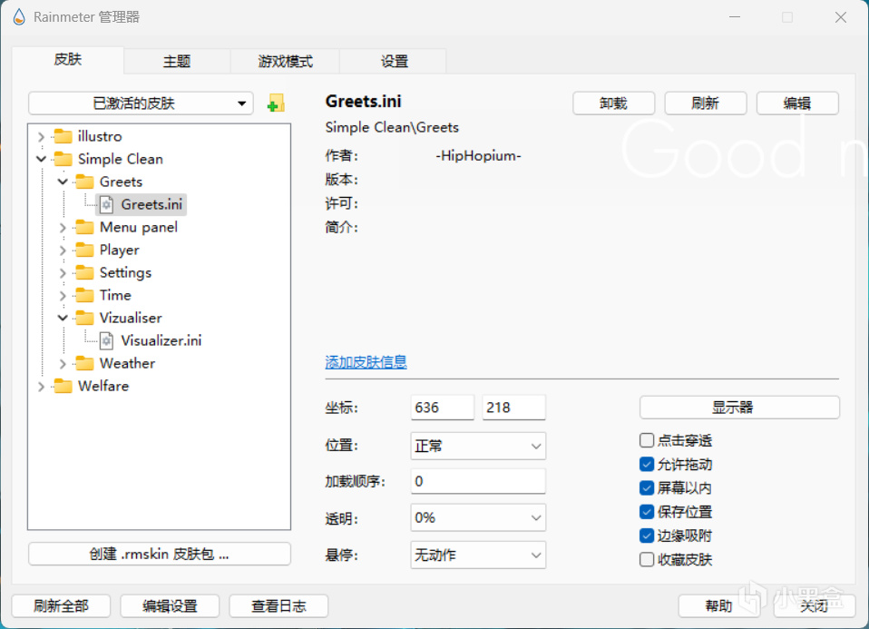Enable the 点击穿透 checkbox
The height and width of the screenshot is (629, 869).
point(646,440)
